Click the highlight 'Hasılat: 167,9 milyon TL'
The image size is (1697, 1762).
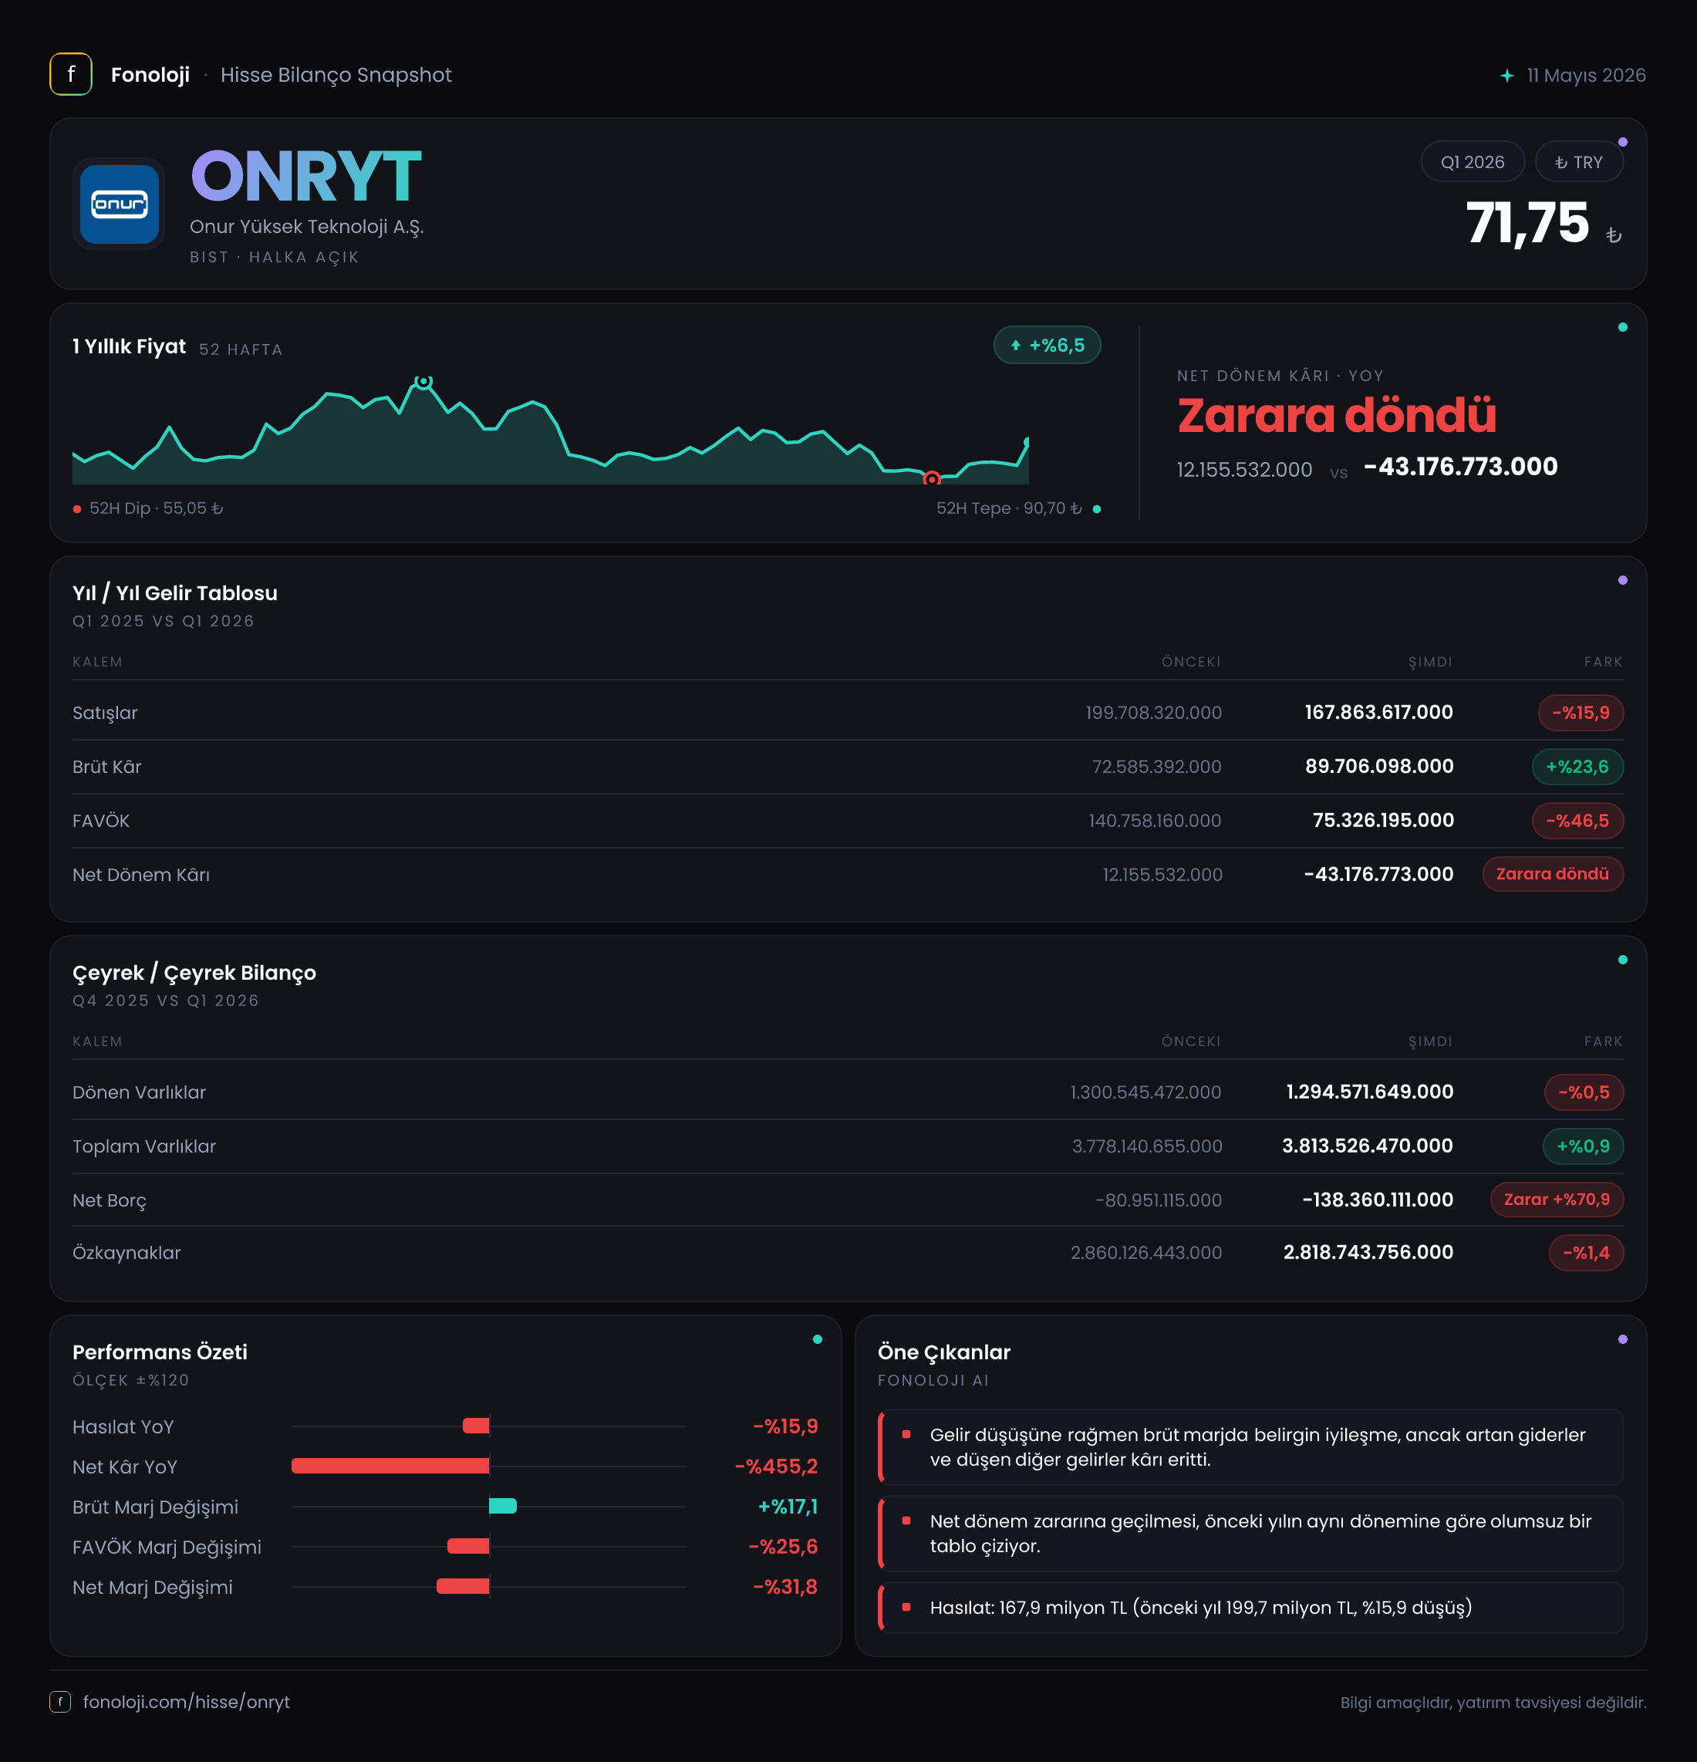1250,1608
